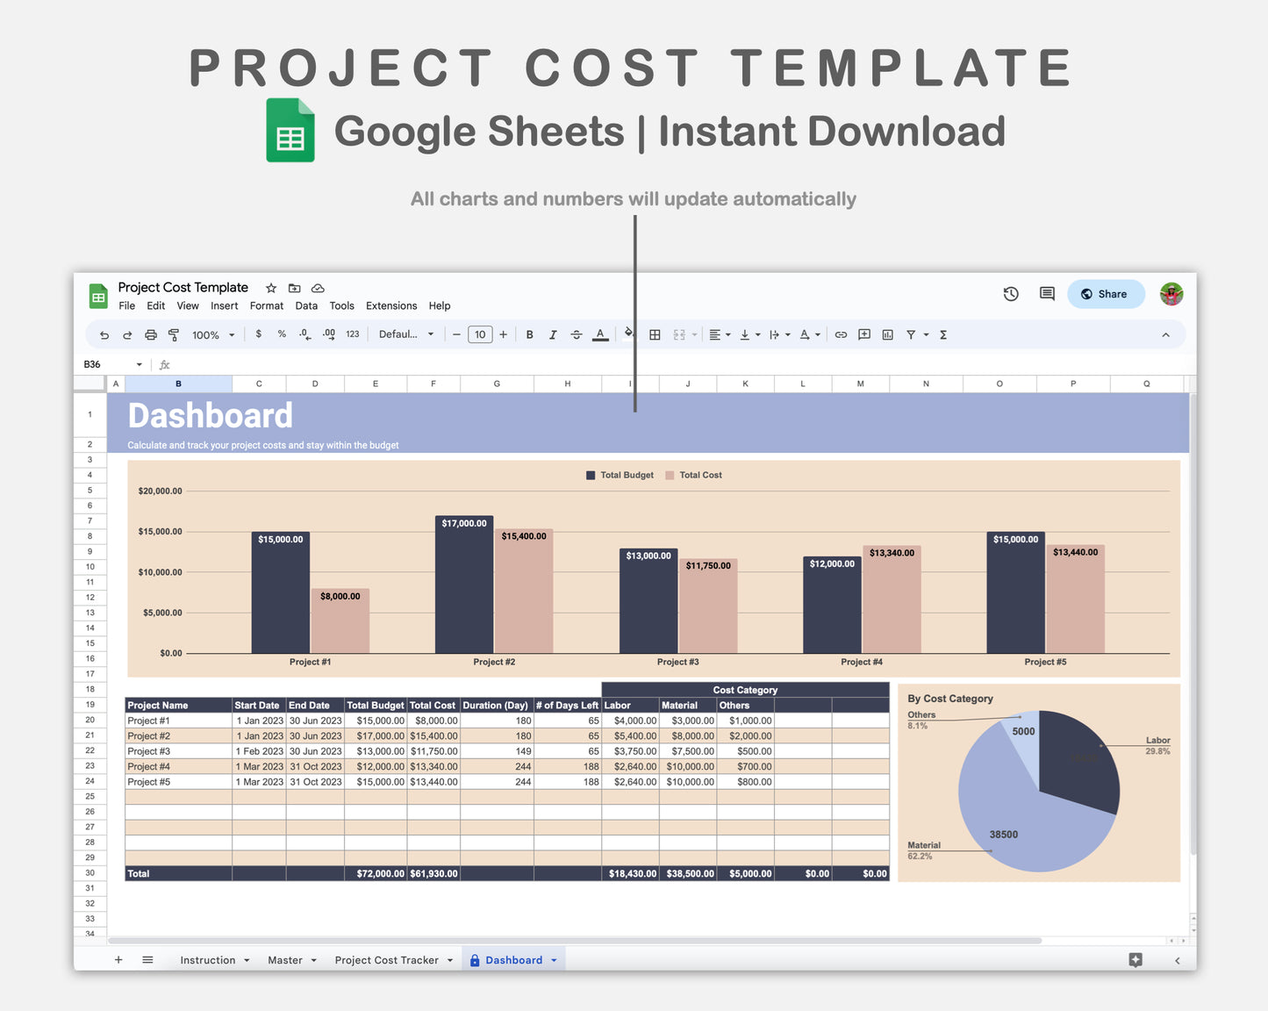Switch to the Project Cost Tracker sheet
The image size is (1268, 1011).
coord(386,959)
